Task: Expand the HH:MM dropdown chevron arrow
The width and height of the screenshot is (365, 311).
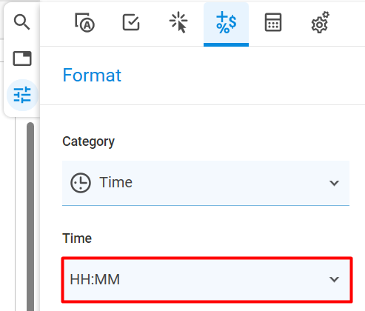Action: pos(334,279)
